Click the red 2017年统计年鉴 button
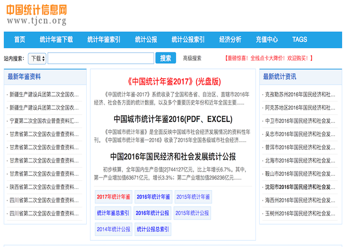The image size is (347, 247). pyautogui.click(x=114, y=197)
